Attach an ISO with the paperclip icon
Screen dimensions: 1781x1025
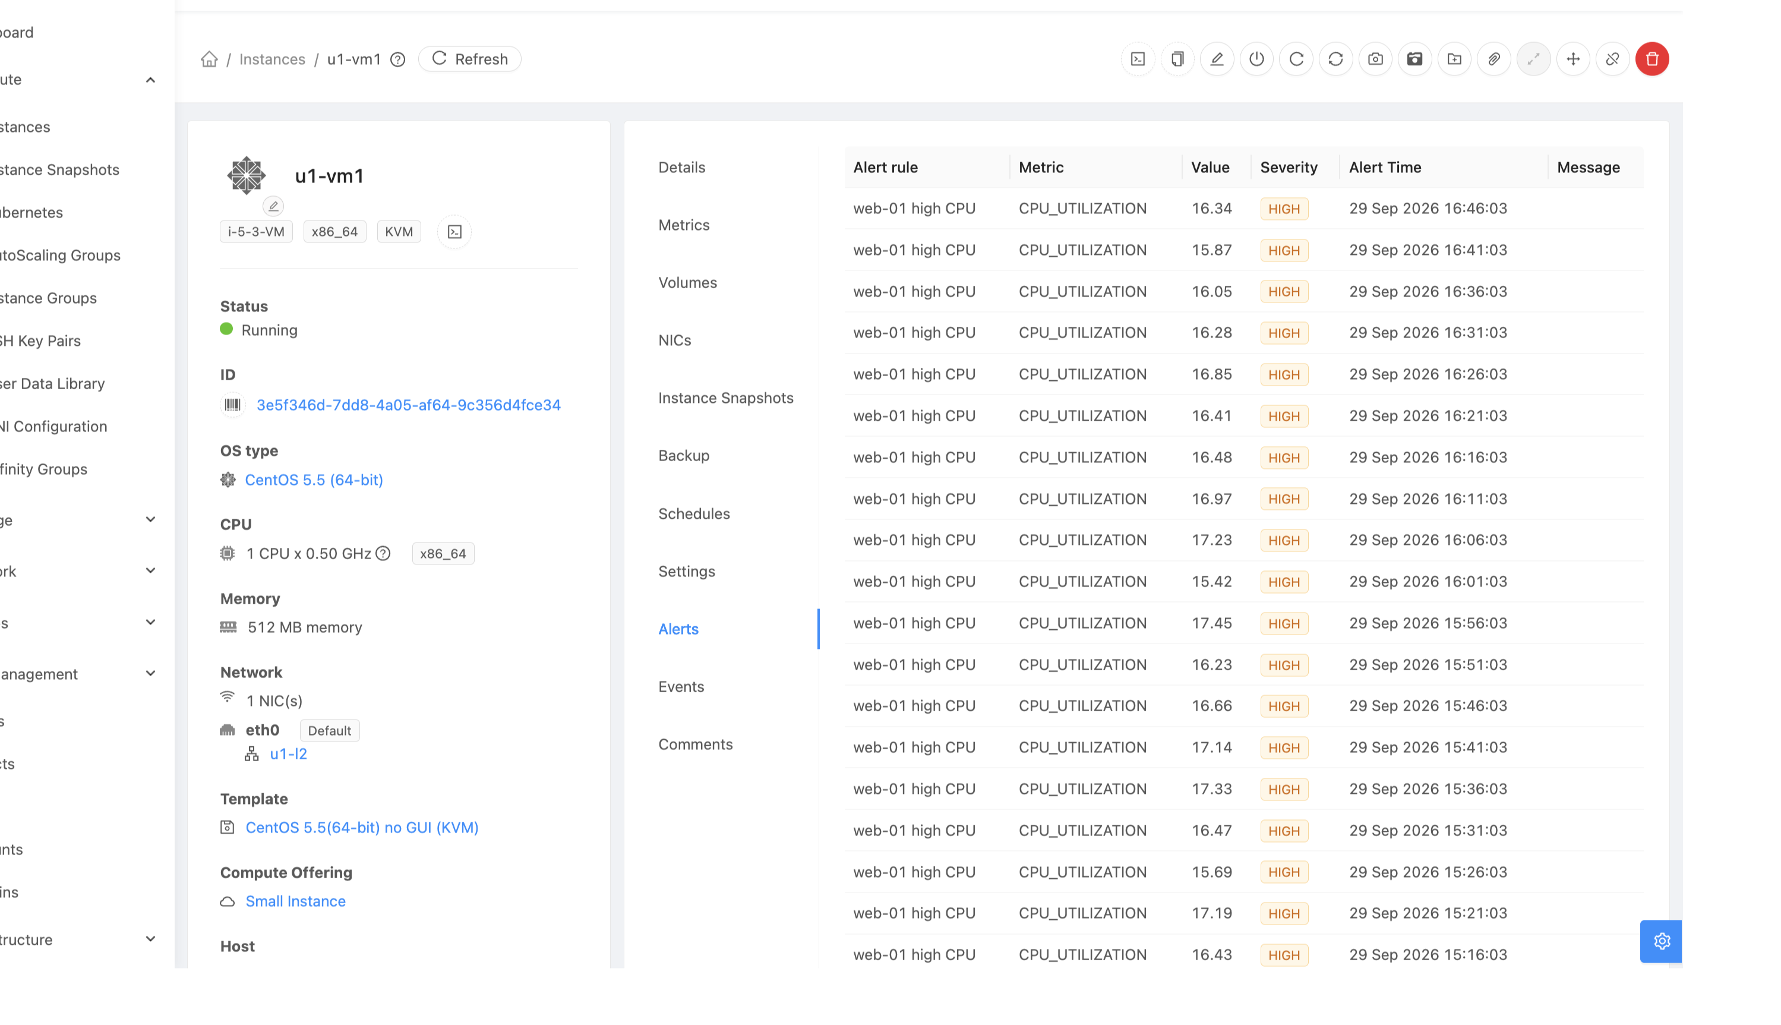pos(1494,59)
